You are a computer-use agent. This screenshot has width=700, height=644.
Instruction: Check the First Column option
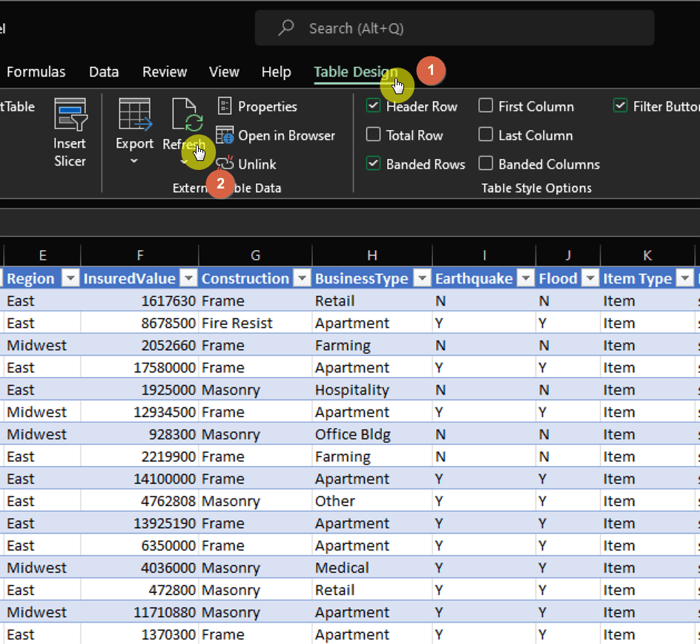(486, 106)
